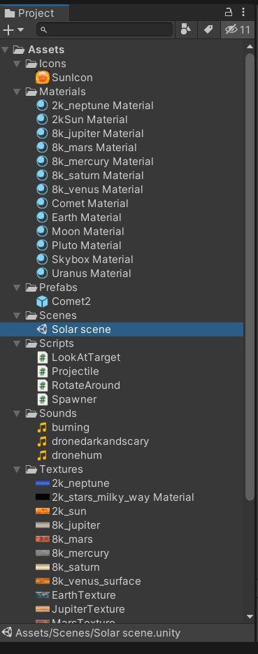Select the Solar scene row
258x654 pixels.
[122, 329]
